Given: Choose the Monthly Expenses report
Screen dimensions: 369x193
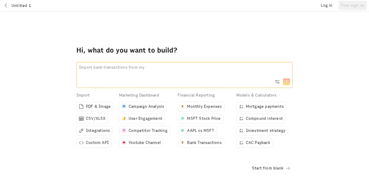Looking at the screenshot, I should pos(201,107).
